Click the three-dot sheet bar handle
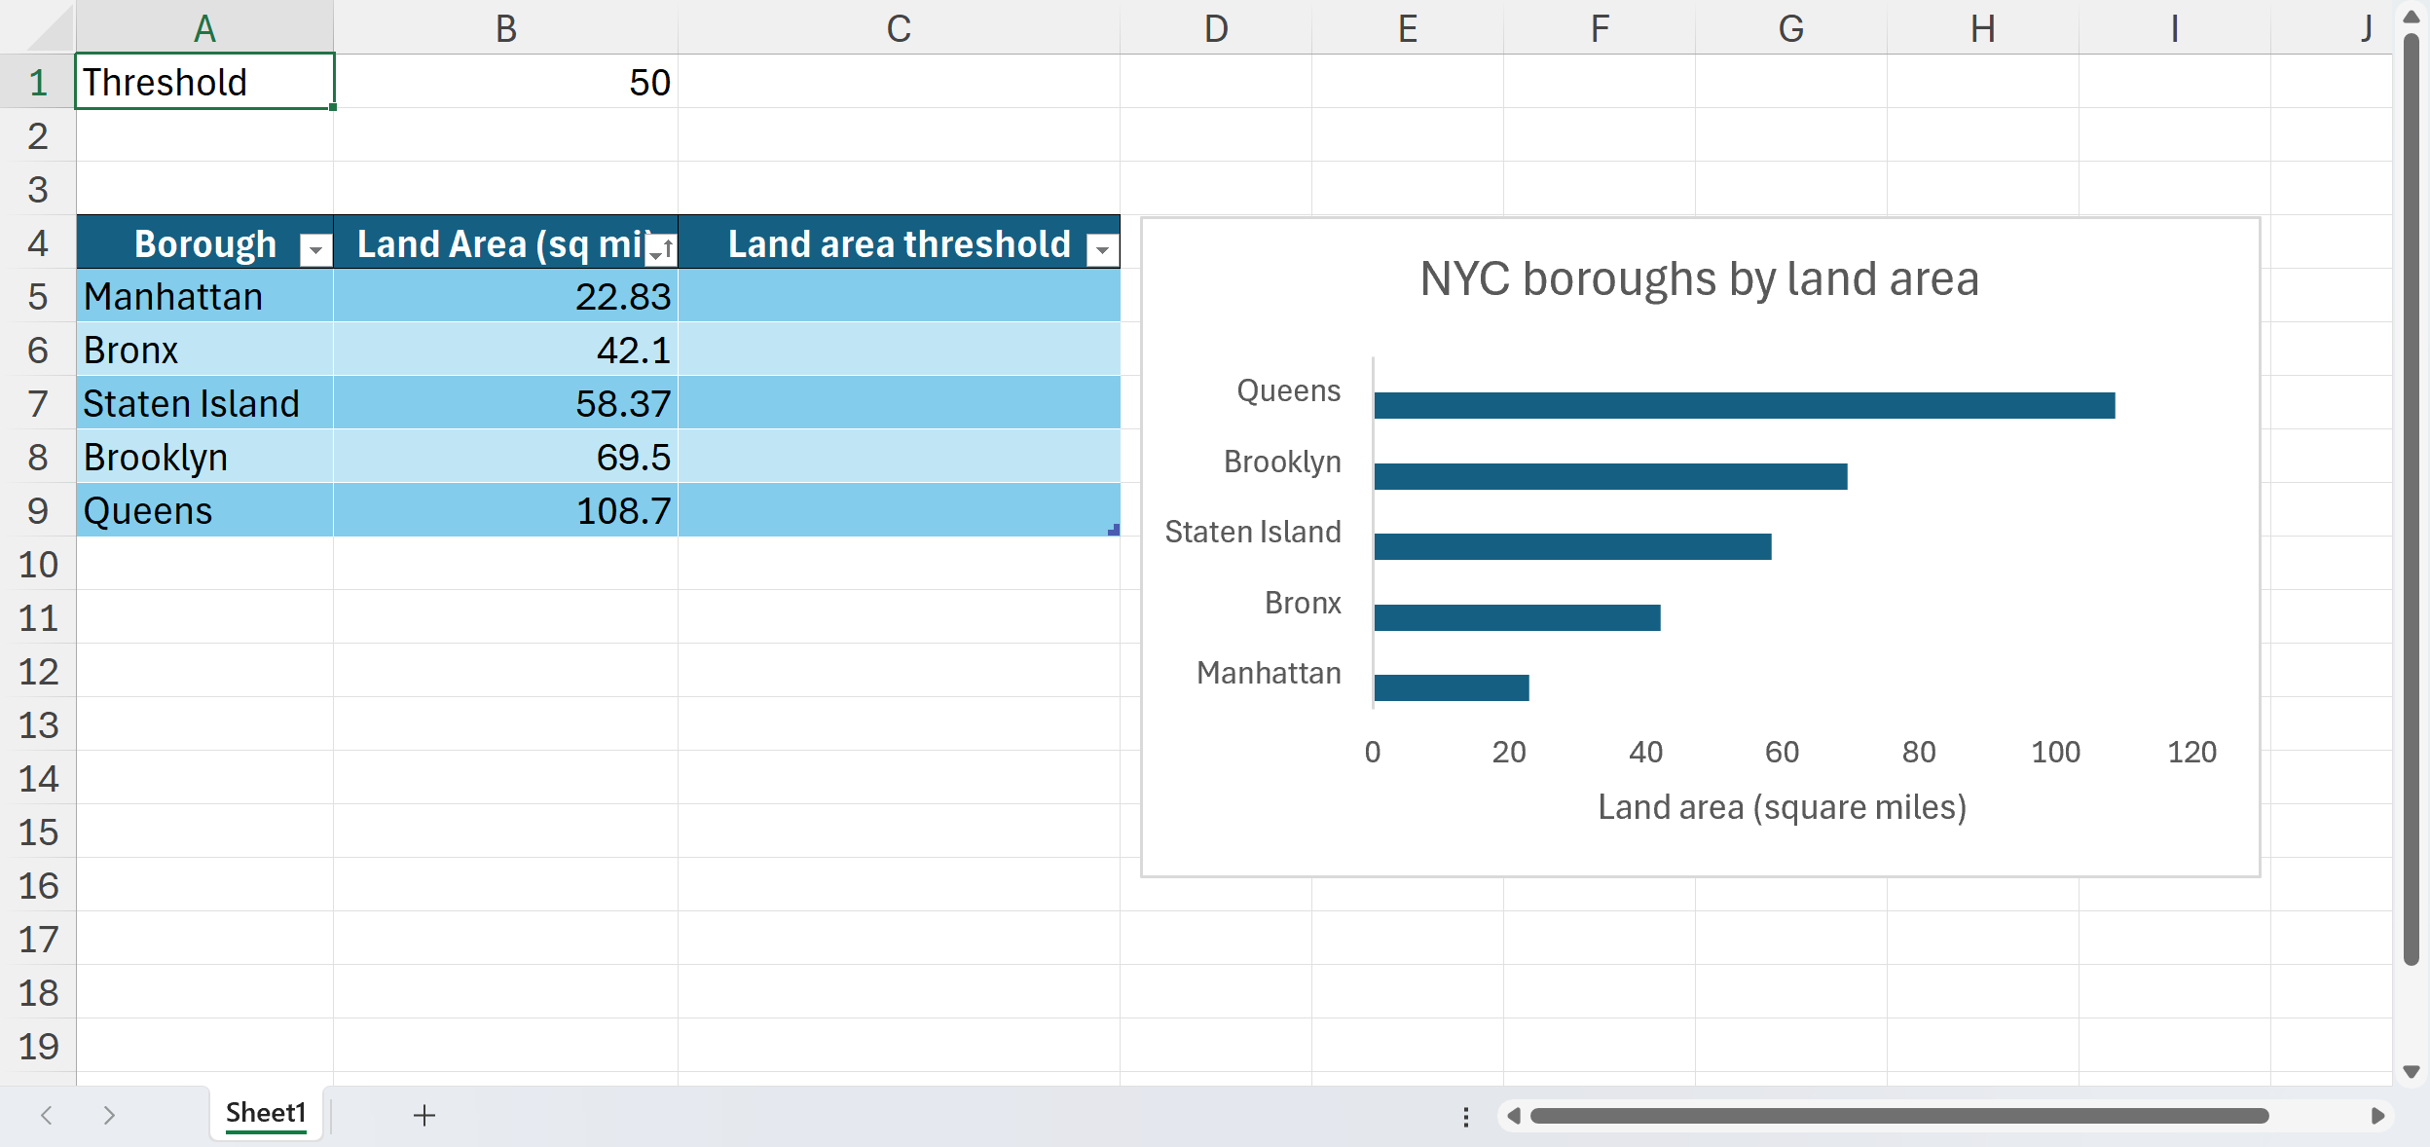 point(1465,1117)
